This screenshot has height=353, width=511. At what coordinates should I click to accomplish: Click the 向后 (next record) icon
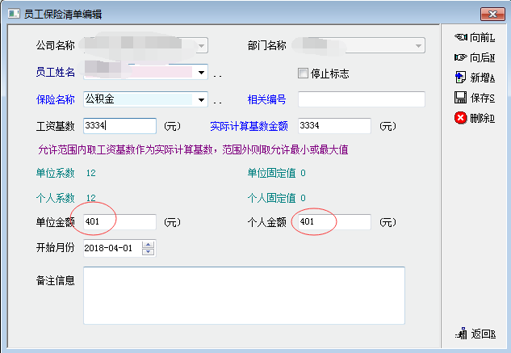(x=460, y=57)
